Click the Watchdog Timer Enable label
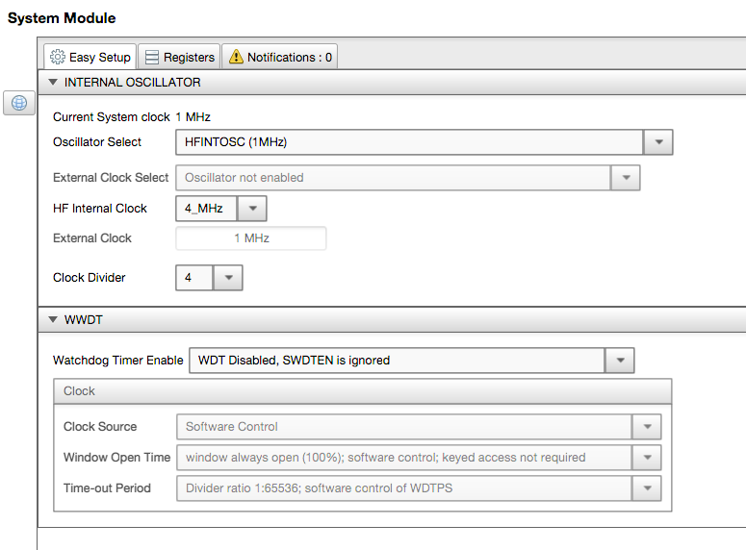The image size is (746, 550). pos(118,361)
